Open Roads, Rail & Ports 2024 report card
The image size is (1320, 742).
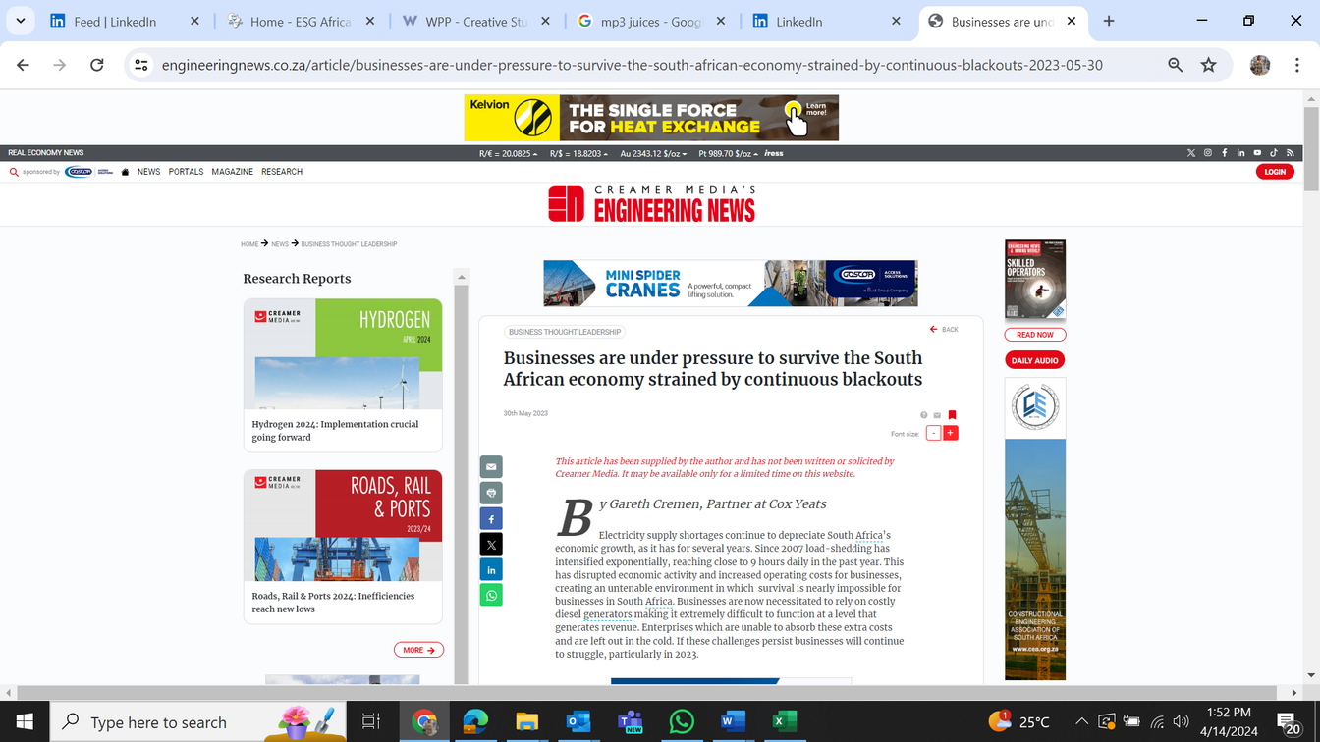pyautogui.click(x=343, y=547)
